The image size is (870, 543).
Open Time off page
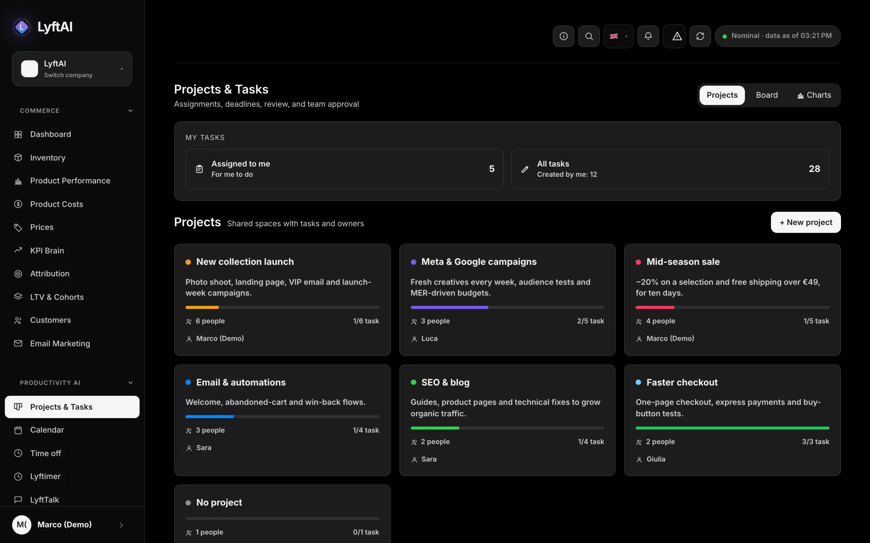point(72,453)
